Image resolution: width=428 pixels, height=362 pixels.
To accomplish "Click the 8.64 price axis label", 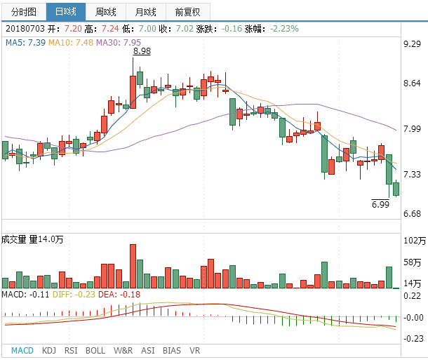I will point(412,83).
